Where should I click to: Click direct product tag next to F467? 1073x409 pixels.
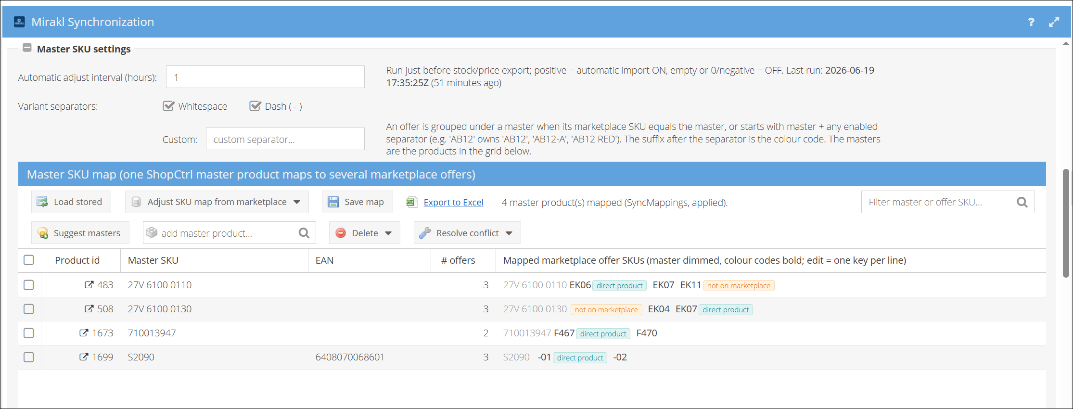[x=603, y=333]
